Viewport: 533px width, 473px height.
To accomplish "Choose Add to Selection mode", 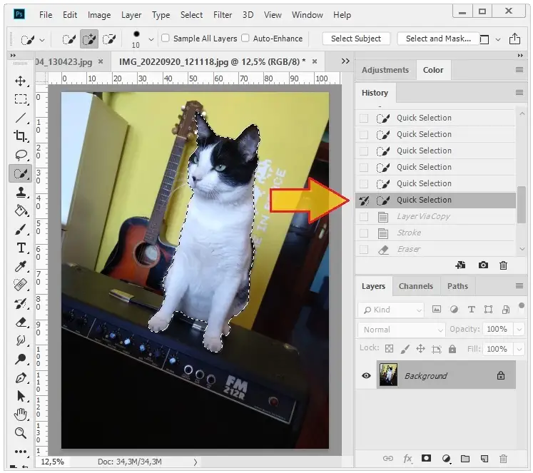I will [x=89, y=39].
